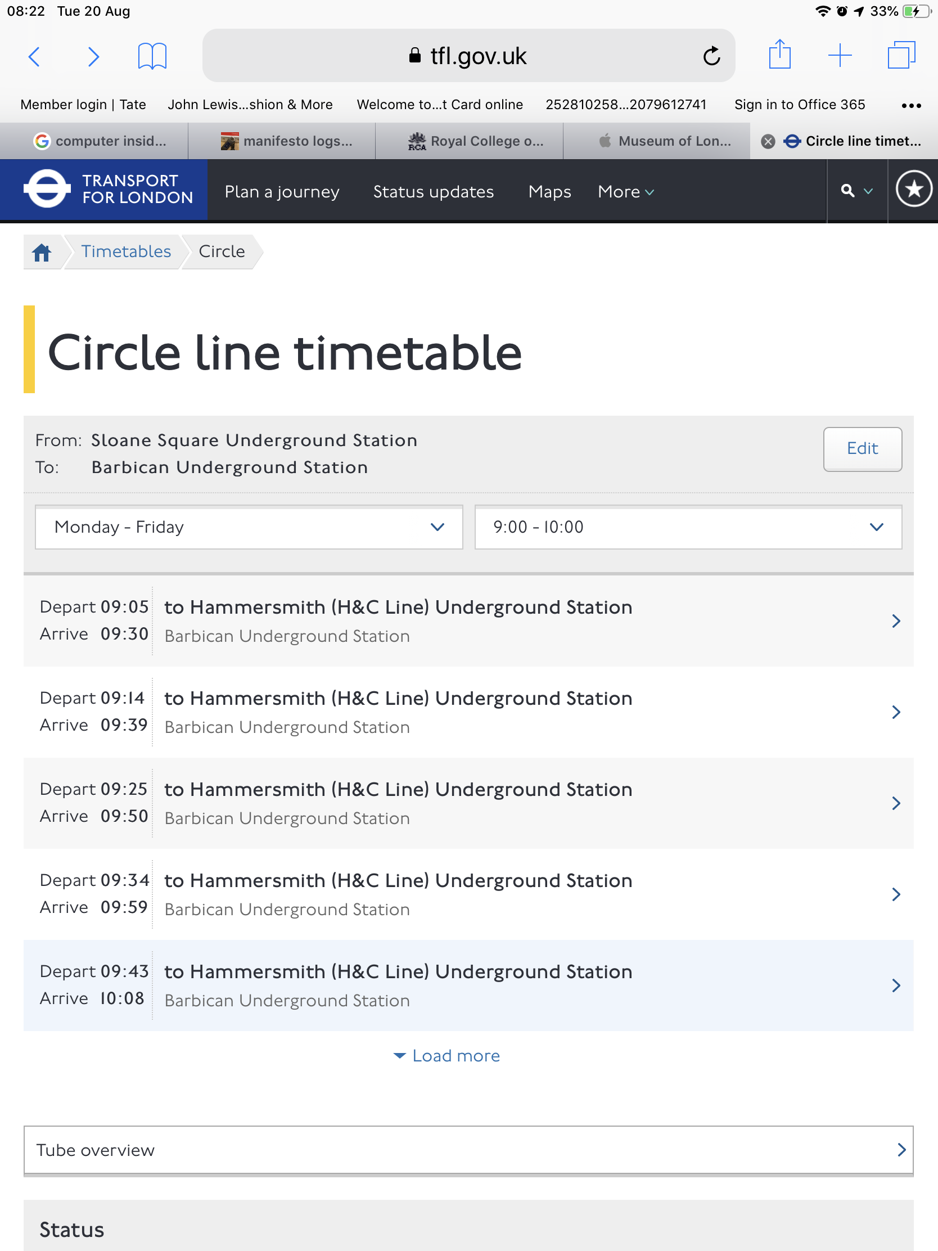Select the 09:05 departure to Hammersmith

[x=468, y=621]
